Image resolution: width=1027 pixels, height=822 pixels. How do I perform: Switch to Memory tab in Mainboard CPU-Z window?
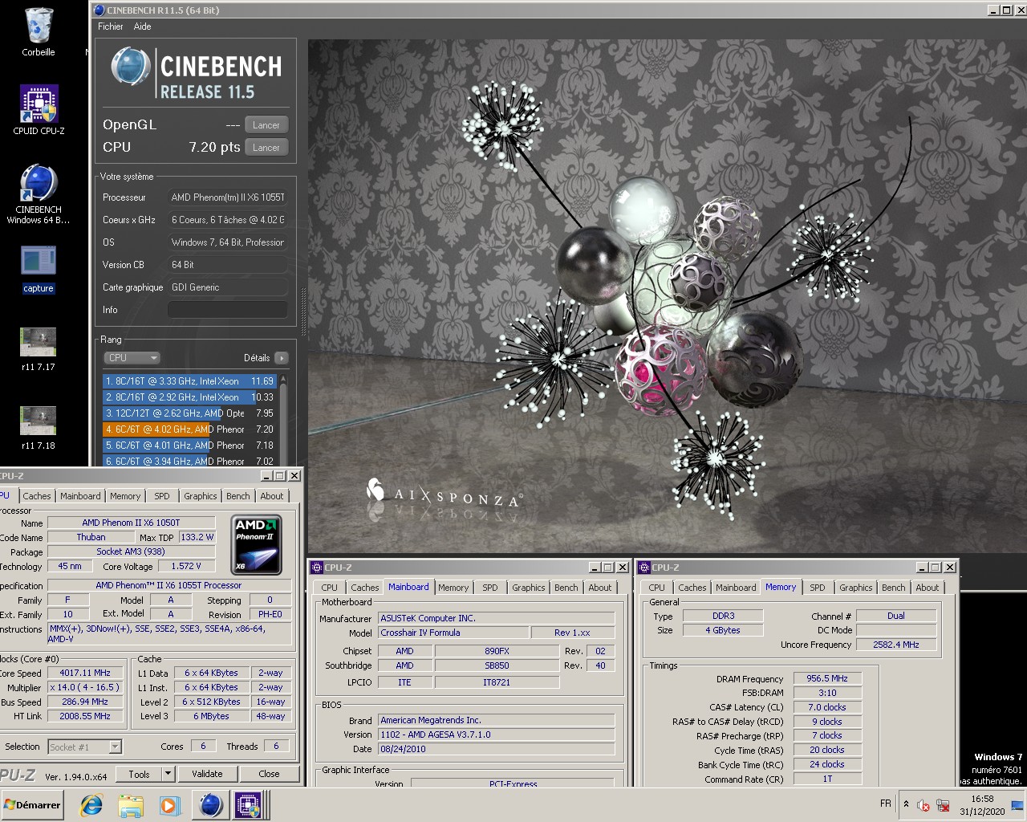coord(453,588)
